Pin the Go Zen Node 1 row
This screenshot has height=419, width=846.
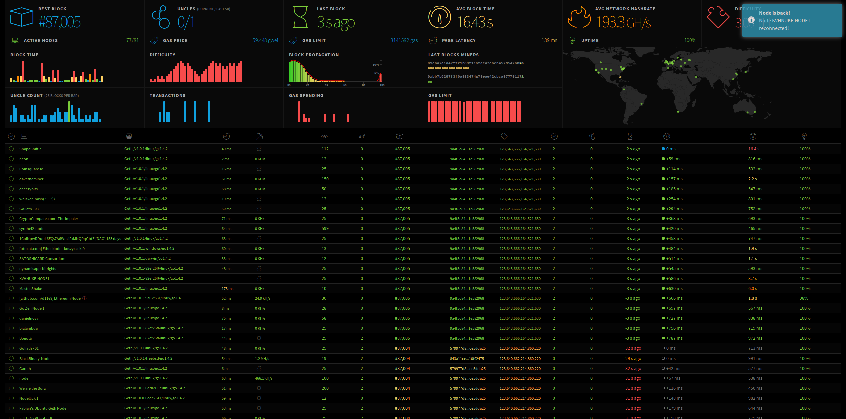point(11,308)
